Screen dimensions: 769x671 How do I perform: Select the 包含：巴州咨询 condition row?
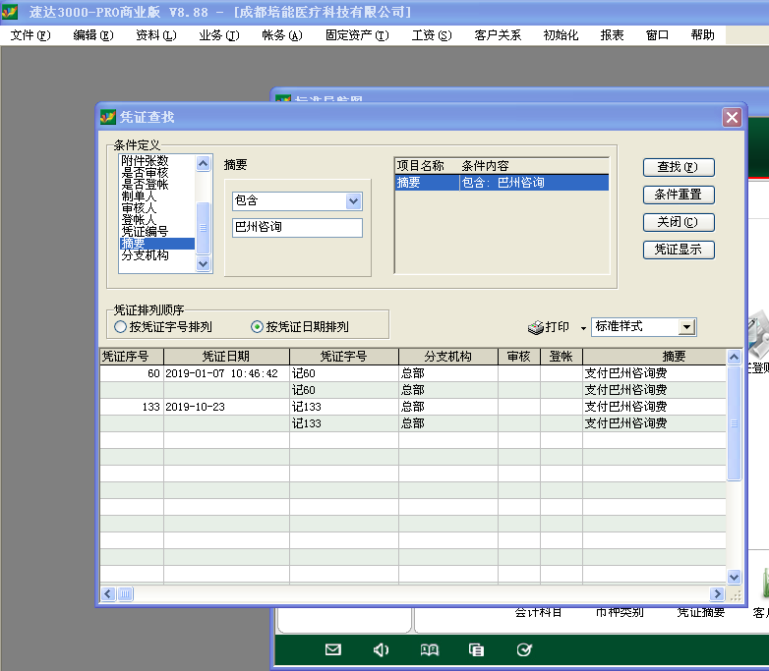coord(502,183)
